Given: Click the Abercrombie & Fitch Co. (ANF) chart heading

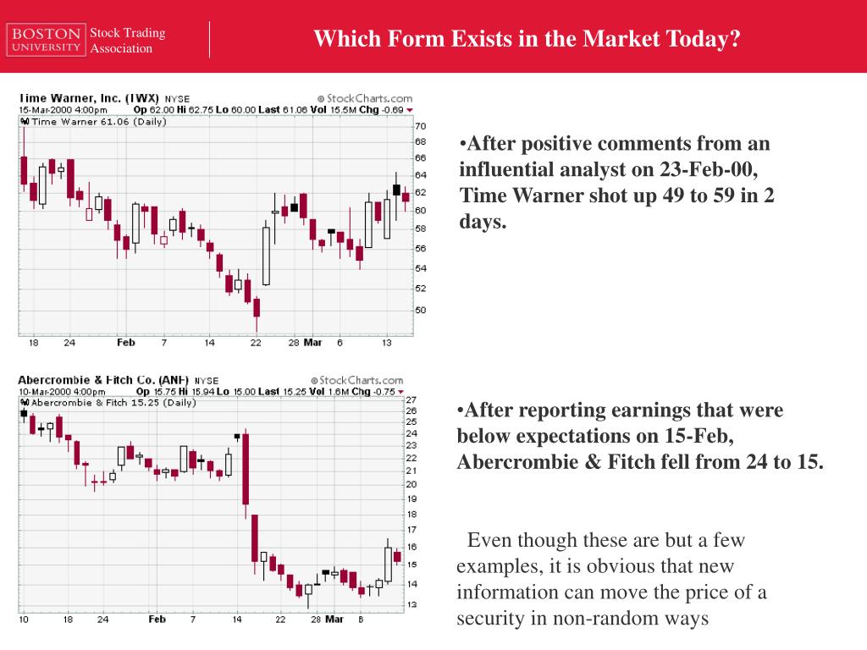Looking at the screenshot, I should [x=103, y=380].
